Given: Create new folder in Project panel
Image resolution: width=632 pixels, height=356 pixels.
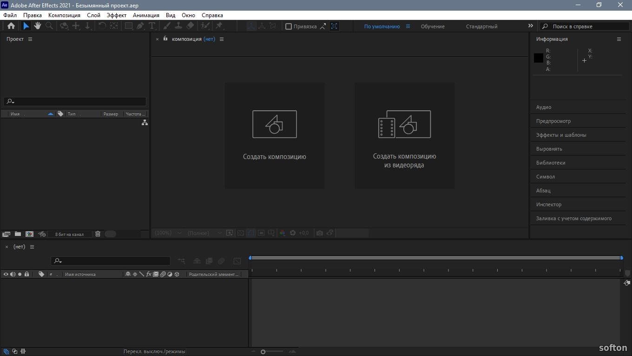Looking at the screenshot, I should (x=18, y=234).
